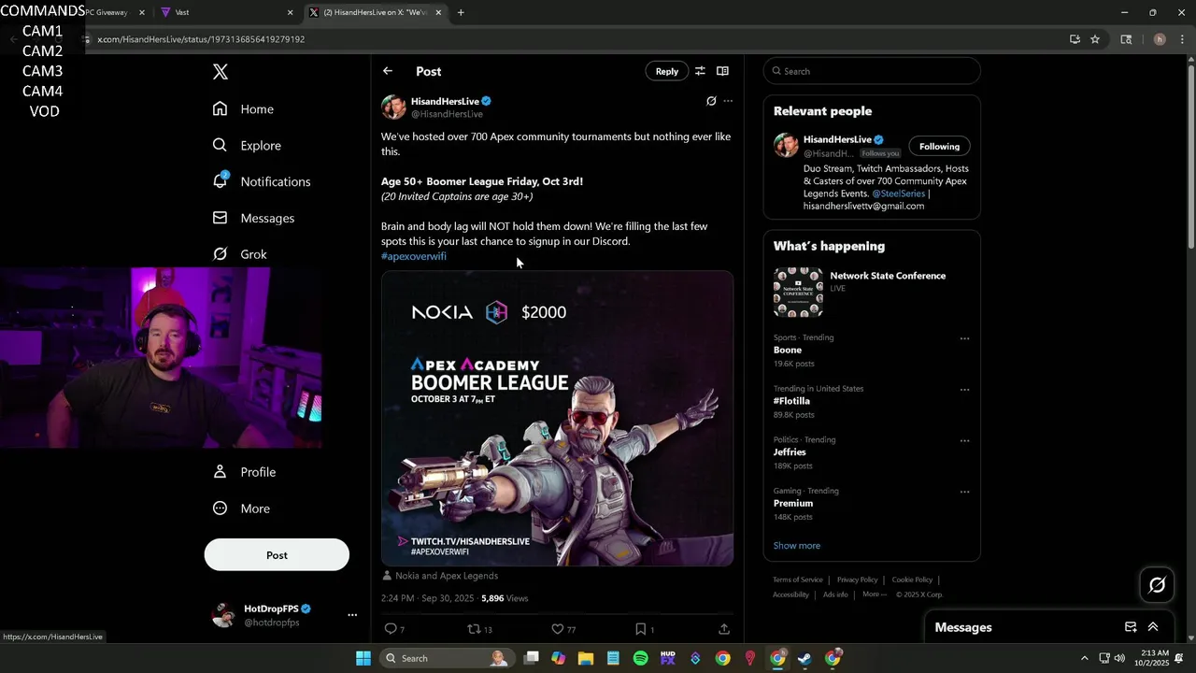Viewport: 1196px width, 673px height.
Task: Open the Terms of Service link
Action: tap(798, 580)
